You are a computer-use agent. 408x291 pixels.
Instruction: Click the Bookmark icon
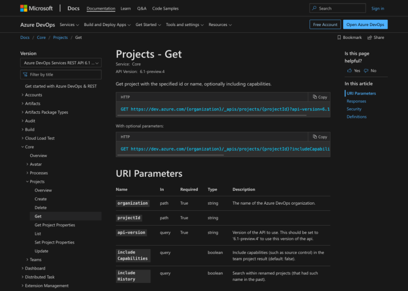click(x=339, y=38)
